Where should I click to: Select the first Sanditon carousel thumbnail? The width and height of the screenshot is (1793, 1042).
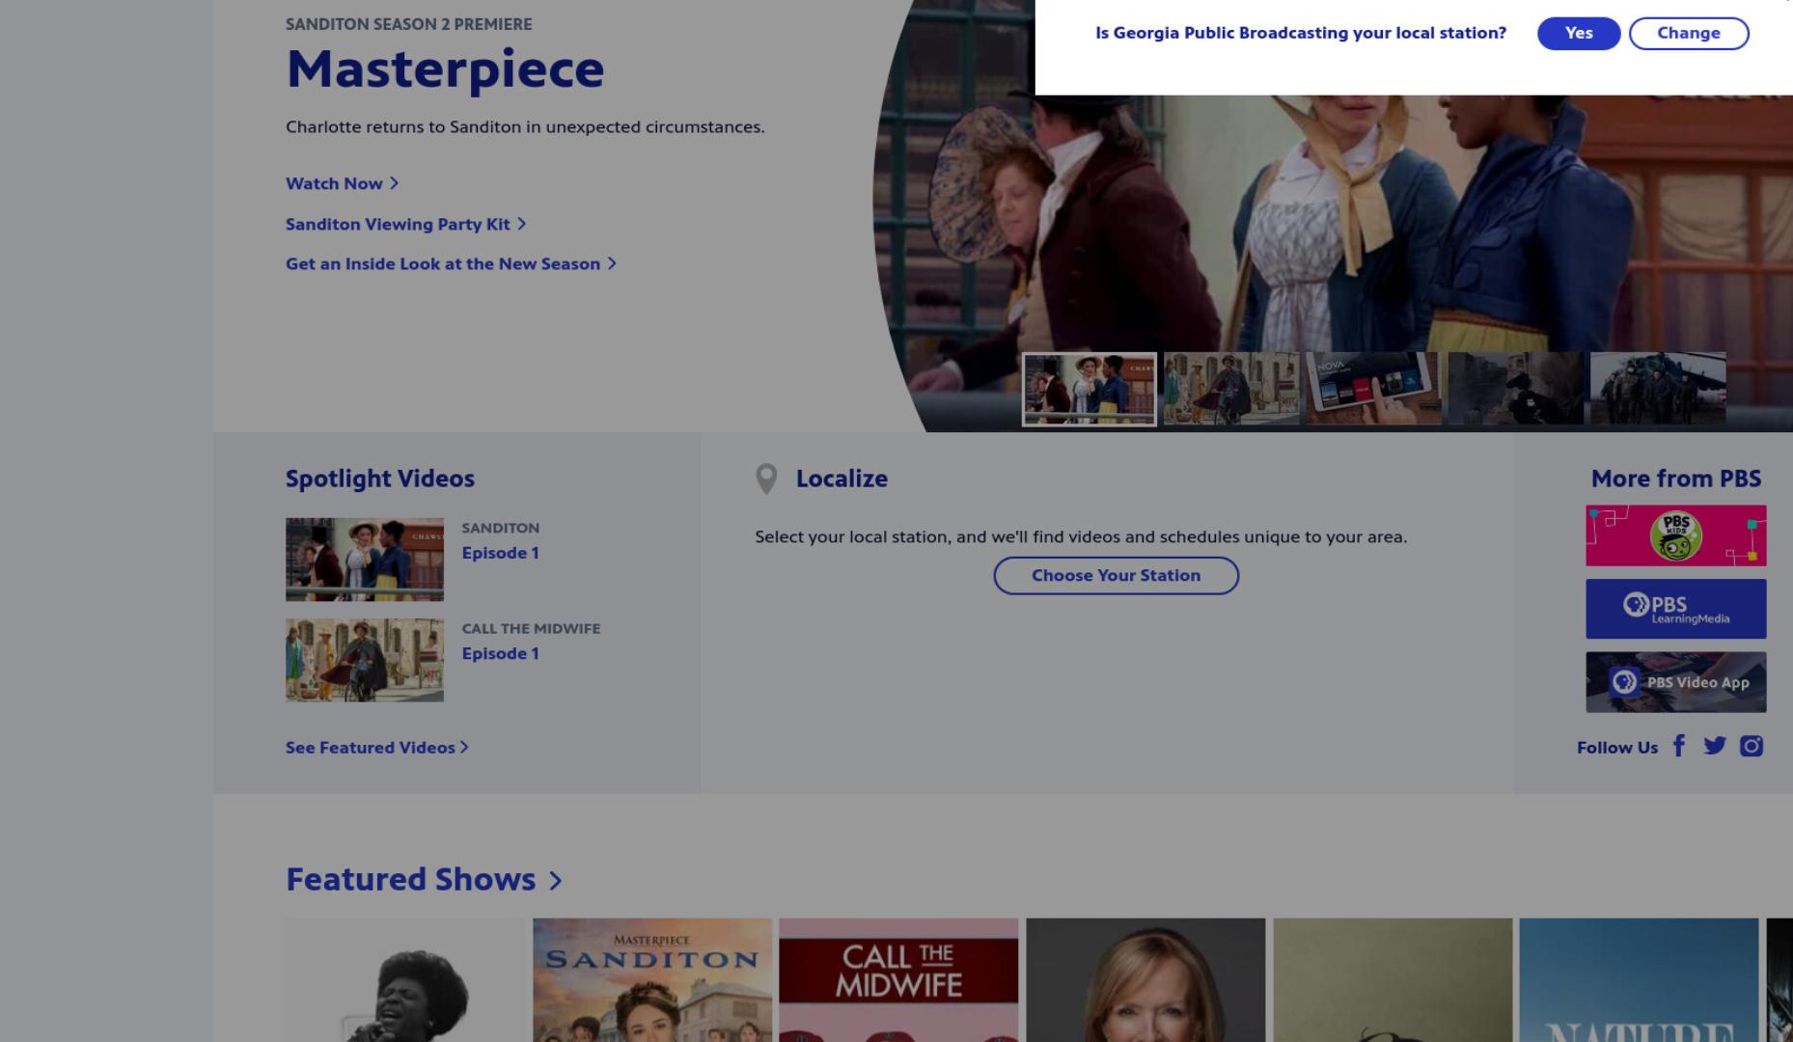[x=1089, y=389]
